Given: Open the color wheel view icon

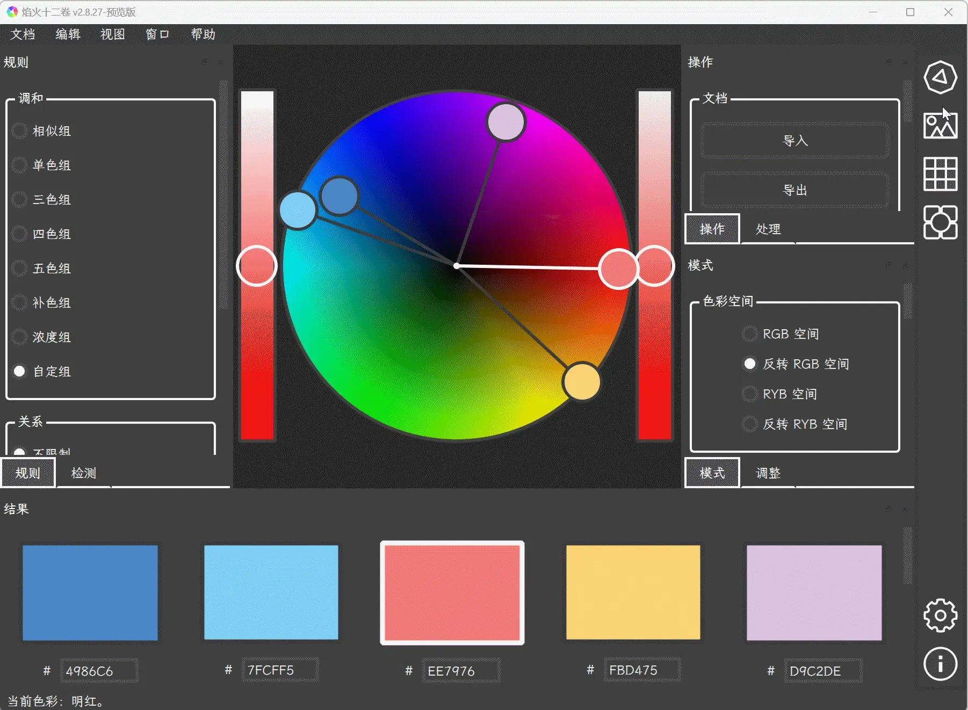Looking at the screenshot, I should coord(940,77).
